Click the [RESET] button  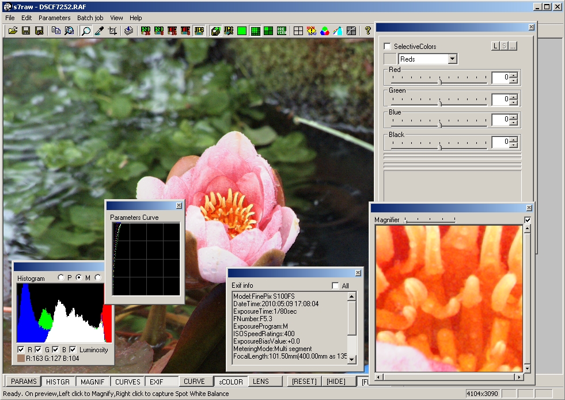[304, 381]
